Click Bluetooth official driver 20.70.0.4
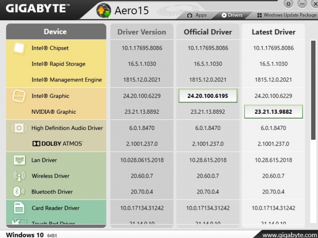The width and height of the screenshot is (318, 238). [208, 192]
